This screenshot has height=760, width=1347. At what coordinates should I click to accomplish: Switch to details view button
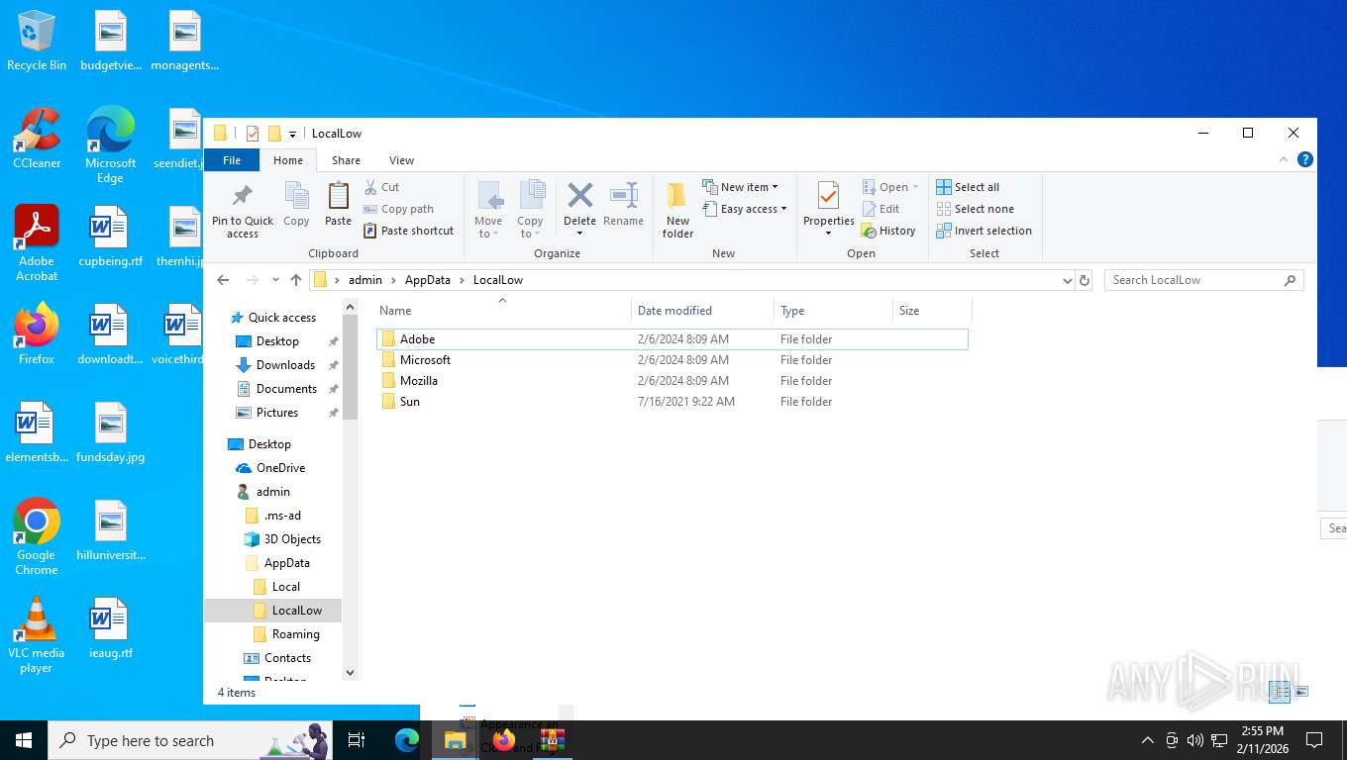(x=1280, y=692)
